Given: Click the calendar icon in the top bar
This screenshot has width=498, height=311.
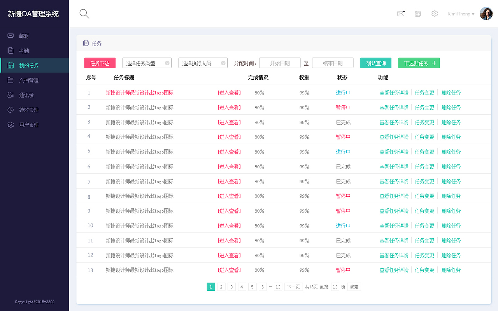Looking at the screenshot, I should pos(418,13).
